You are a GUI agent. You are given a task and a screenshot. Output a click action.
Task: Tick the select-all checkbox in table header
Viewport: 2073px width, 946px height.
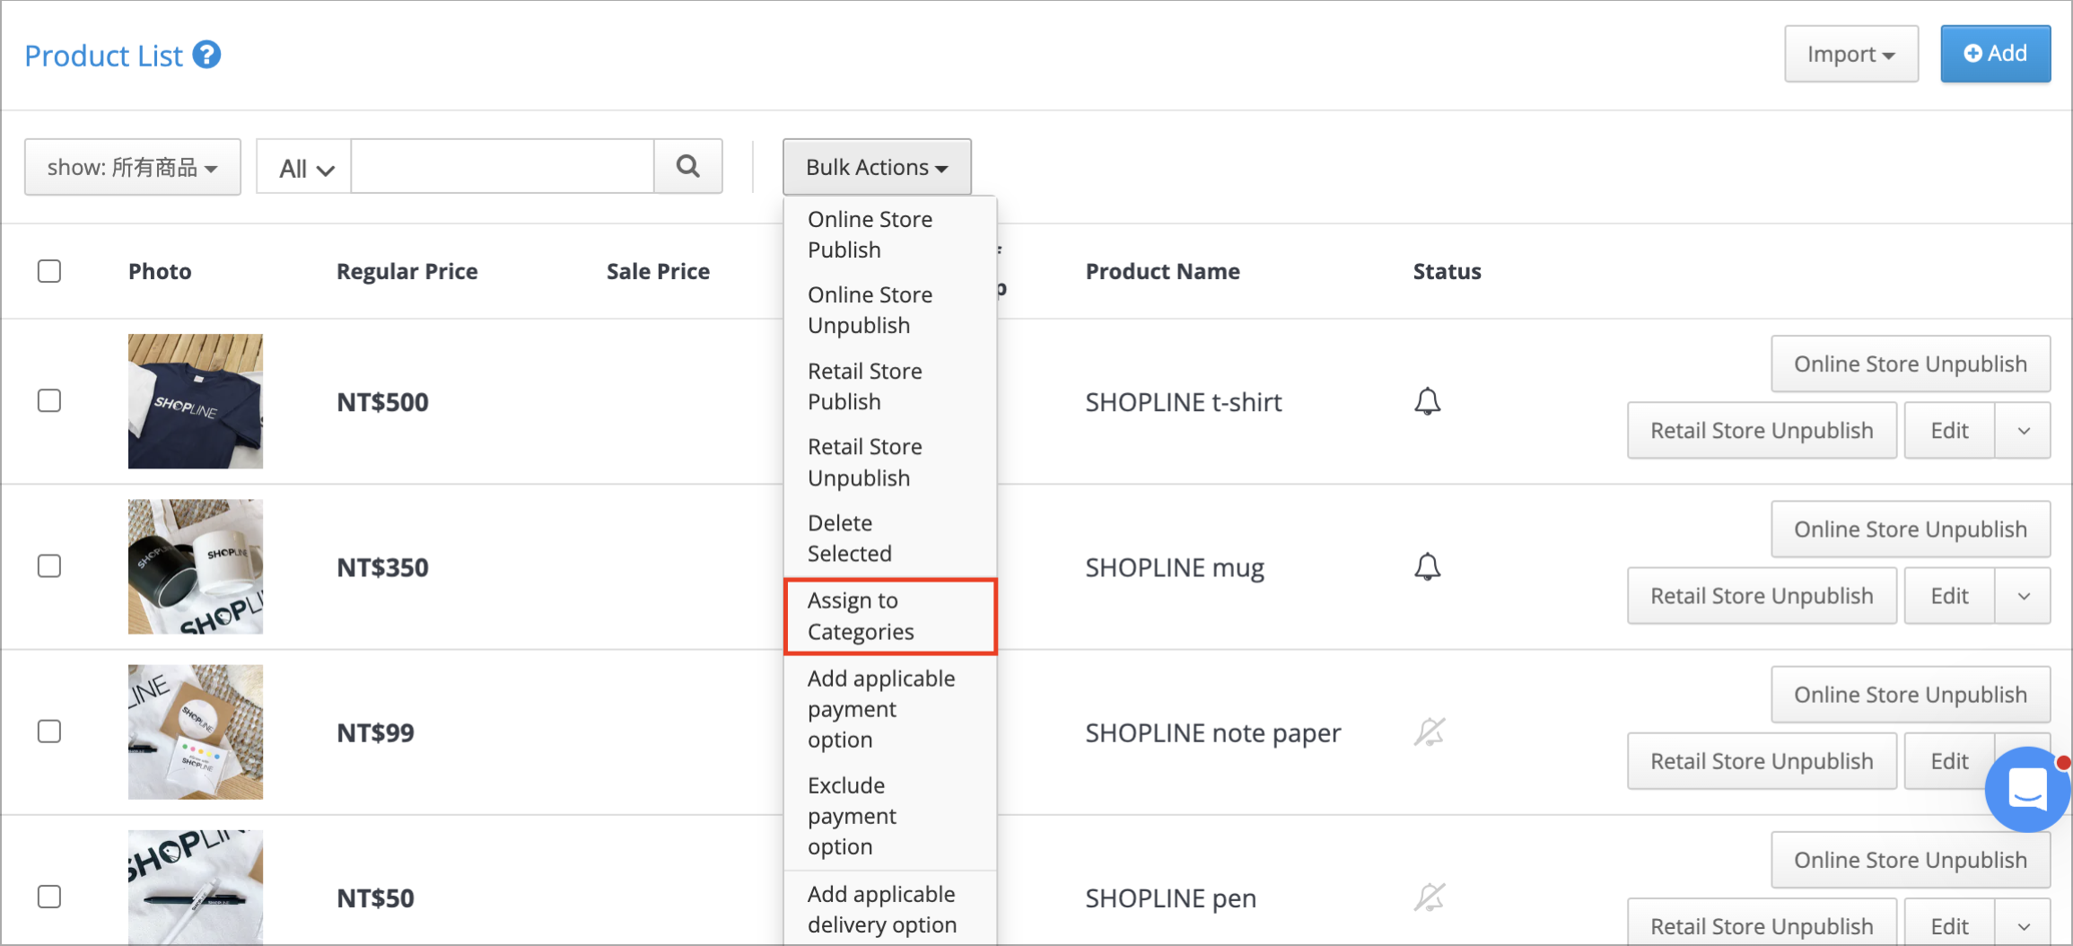point(49,271)
